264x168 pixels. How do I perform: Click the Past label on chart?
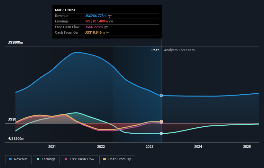(x=155, y=50)
